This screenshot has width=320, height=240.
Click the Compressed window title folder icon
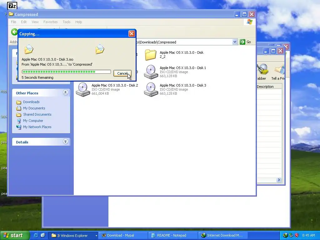[11, 14]
